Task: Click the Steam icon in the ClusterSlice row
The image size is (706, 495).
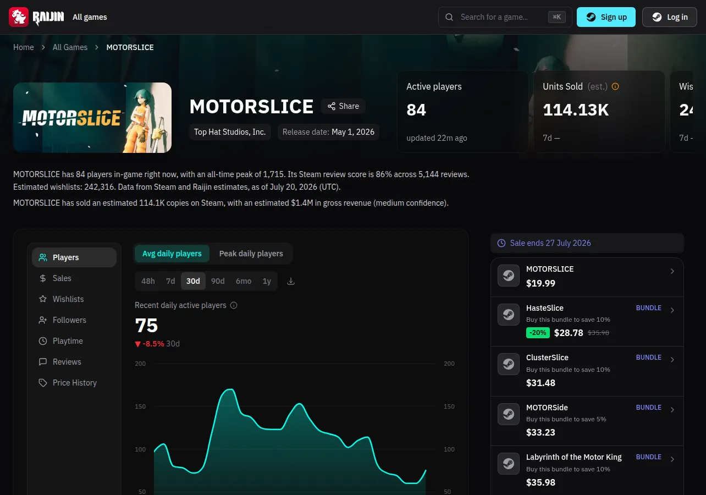Action: [x=509, y=364]
